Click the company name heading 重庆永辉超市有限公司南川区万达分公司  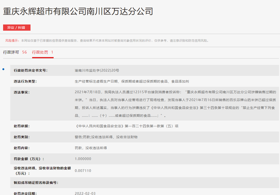[78, 11]
